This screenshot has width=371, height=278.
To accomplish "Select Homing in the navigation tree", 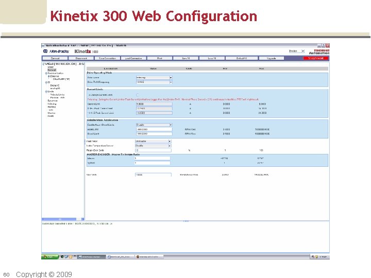I will coord(52,107).
